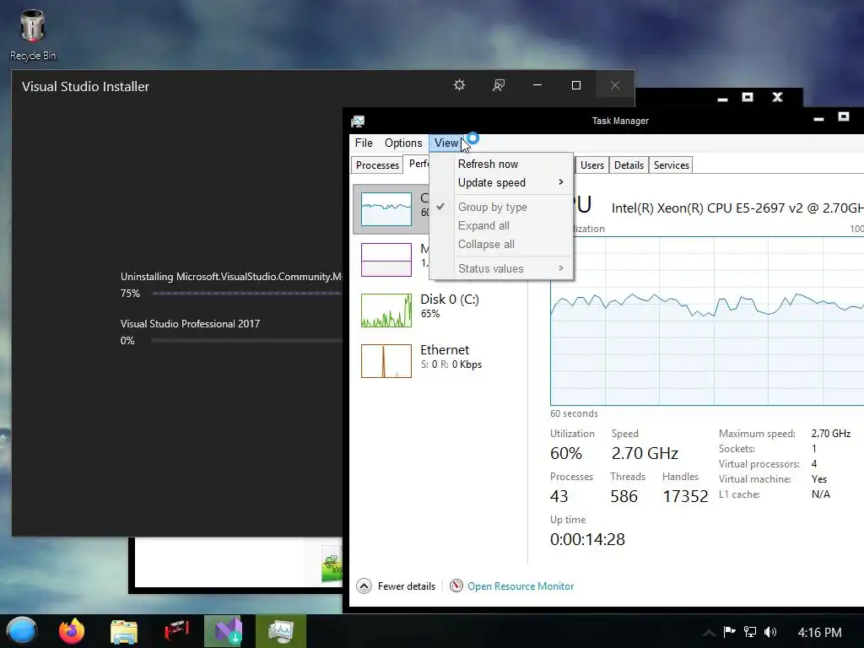Click the Uninstalling Microsoft.VisualStudio.Community text
864x648 pixels.
231,277
